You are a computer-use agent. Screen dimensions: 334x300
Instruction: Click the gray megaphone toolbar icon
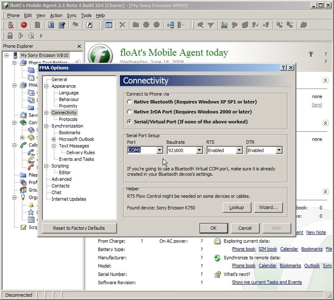pos(200,25)
